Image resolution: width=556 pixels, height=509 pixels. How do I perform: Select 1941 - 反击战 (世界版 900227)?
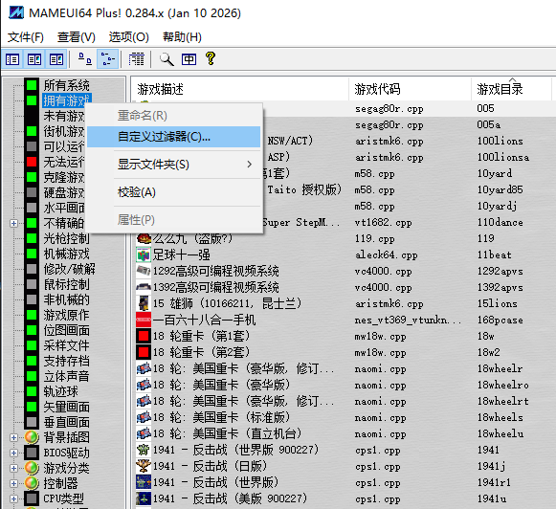click(x=235, y=451)
